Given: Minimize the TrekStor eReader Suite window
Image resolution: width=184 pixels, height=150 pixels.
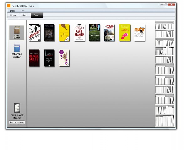Looking at the screenshot, I should 162,5.
